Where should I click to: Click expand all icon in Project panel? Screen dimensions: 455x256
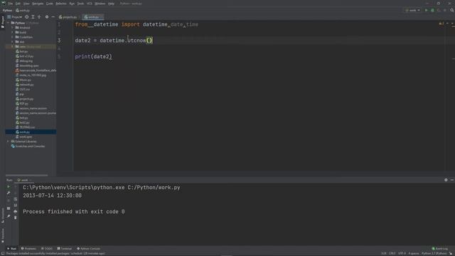tap(33, 17)
